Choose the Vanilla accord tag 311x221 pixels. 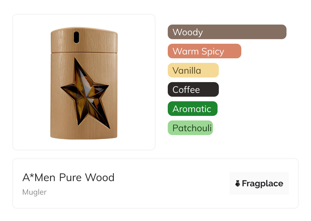[193, 70]
